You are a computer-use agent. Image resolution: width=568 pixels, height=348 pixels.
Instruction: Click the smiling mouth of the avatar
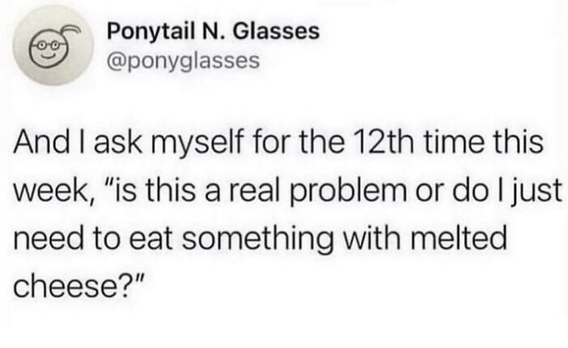(48, 57)
